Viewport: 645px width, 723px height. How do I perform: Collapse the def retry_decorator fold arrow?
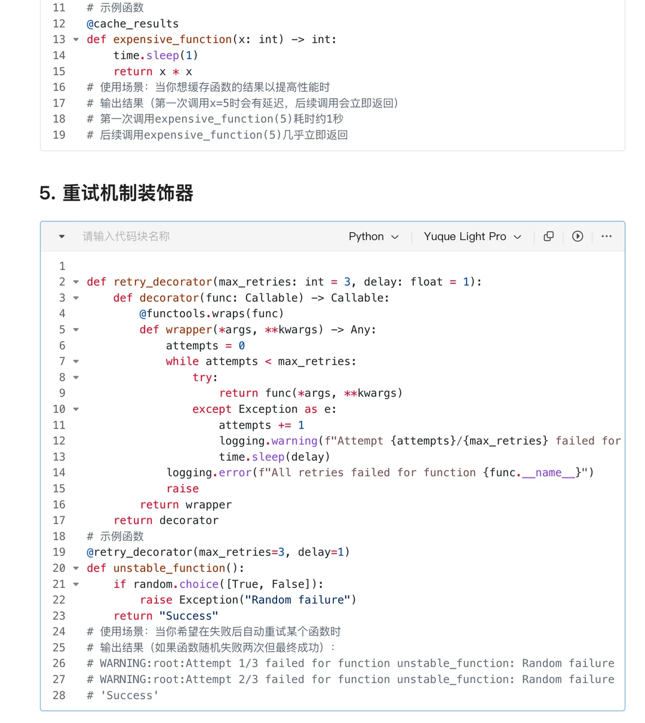tap(75, 281)
